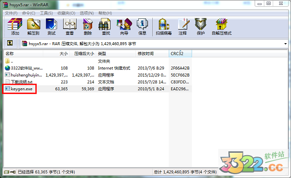Go up one level with arrow icon
The height and width of the screenshot is (178, 291).
click(10, 43)
